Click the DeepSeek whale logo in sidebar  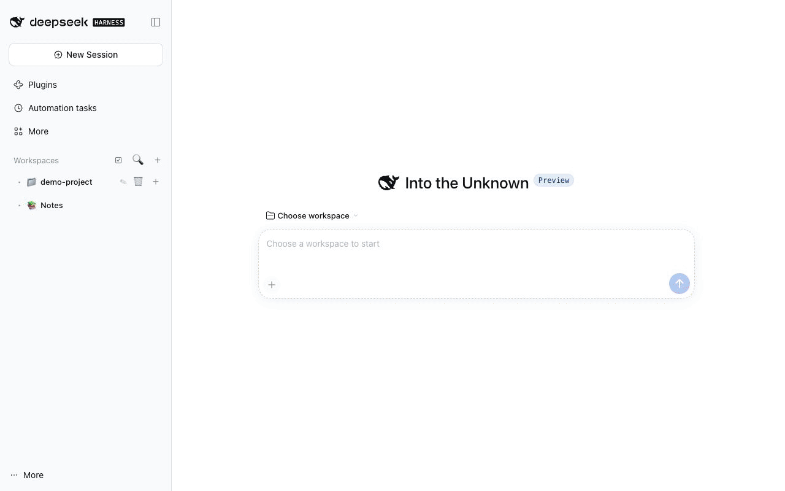click(17, 23)
